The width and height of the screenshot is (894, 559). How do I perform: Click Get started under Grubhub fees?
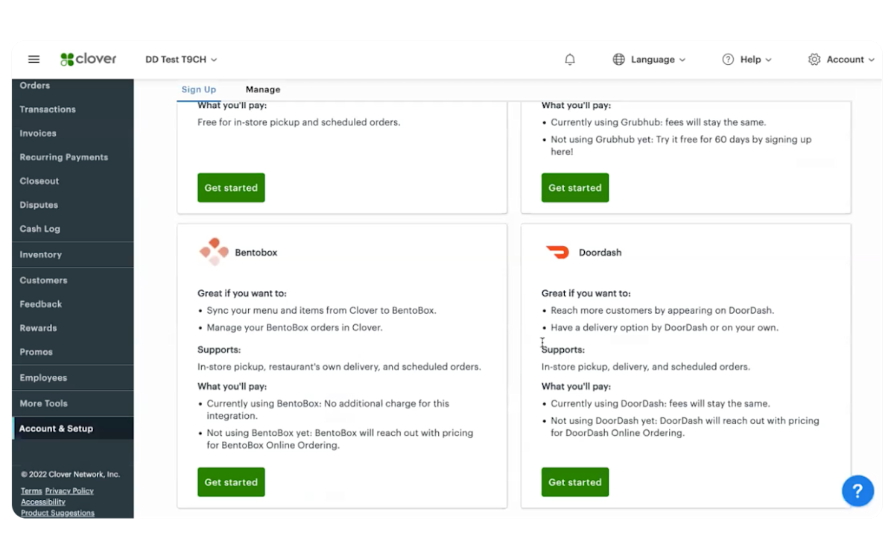(x=575, y=188)
